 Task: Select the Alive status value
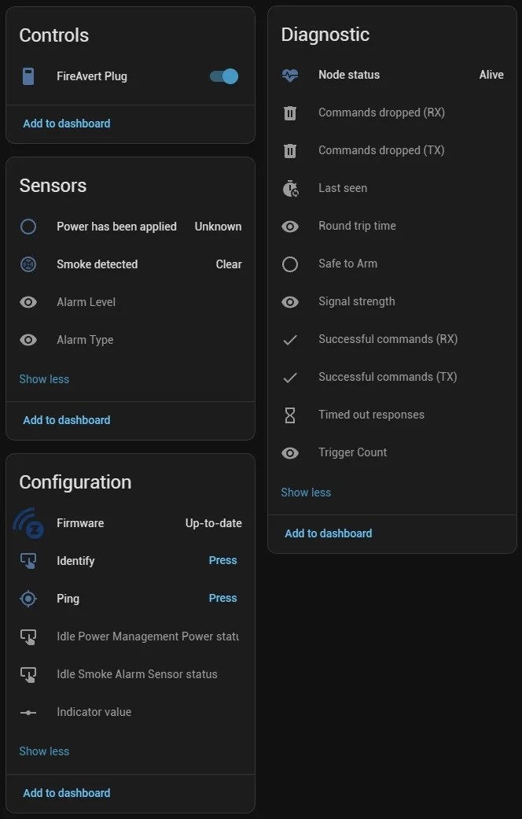tap(491, 75)
